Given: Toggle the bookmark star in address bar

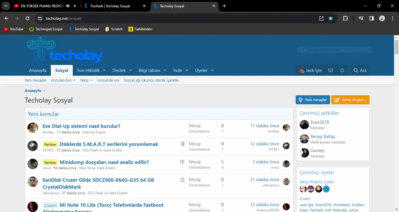Looking at the screenshot, I should point(331,18).
